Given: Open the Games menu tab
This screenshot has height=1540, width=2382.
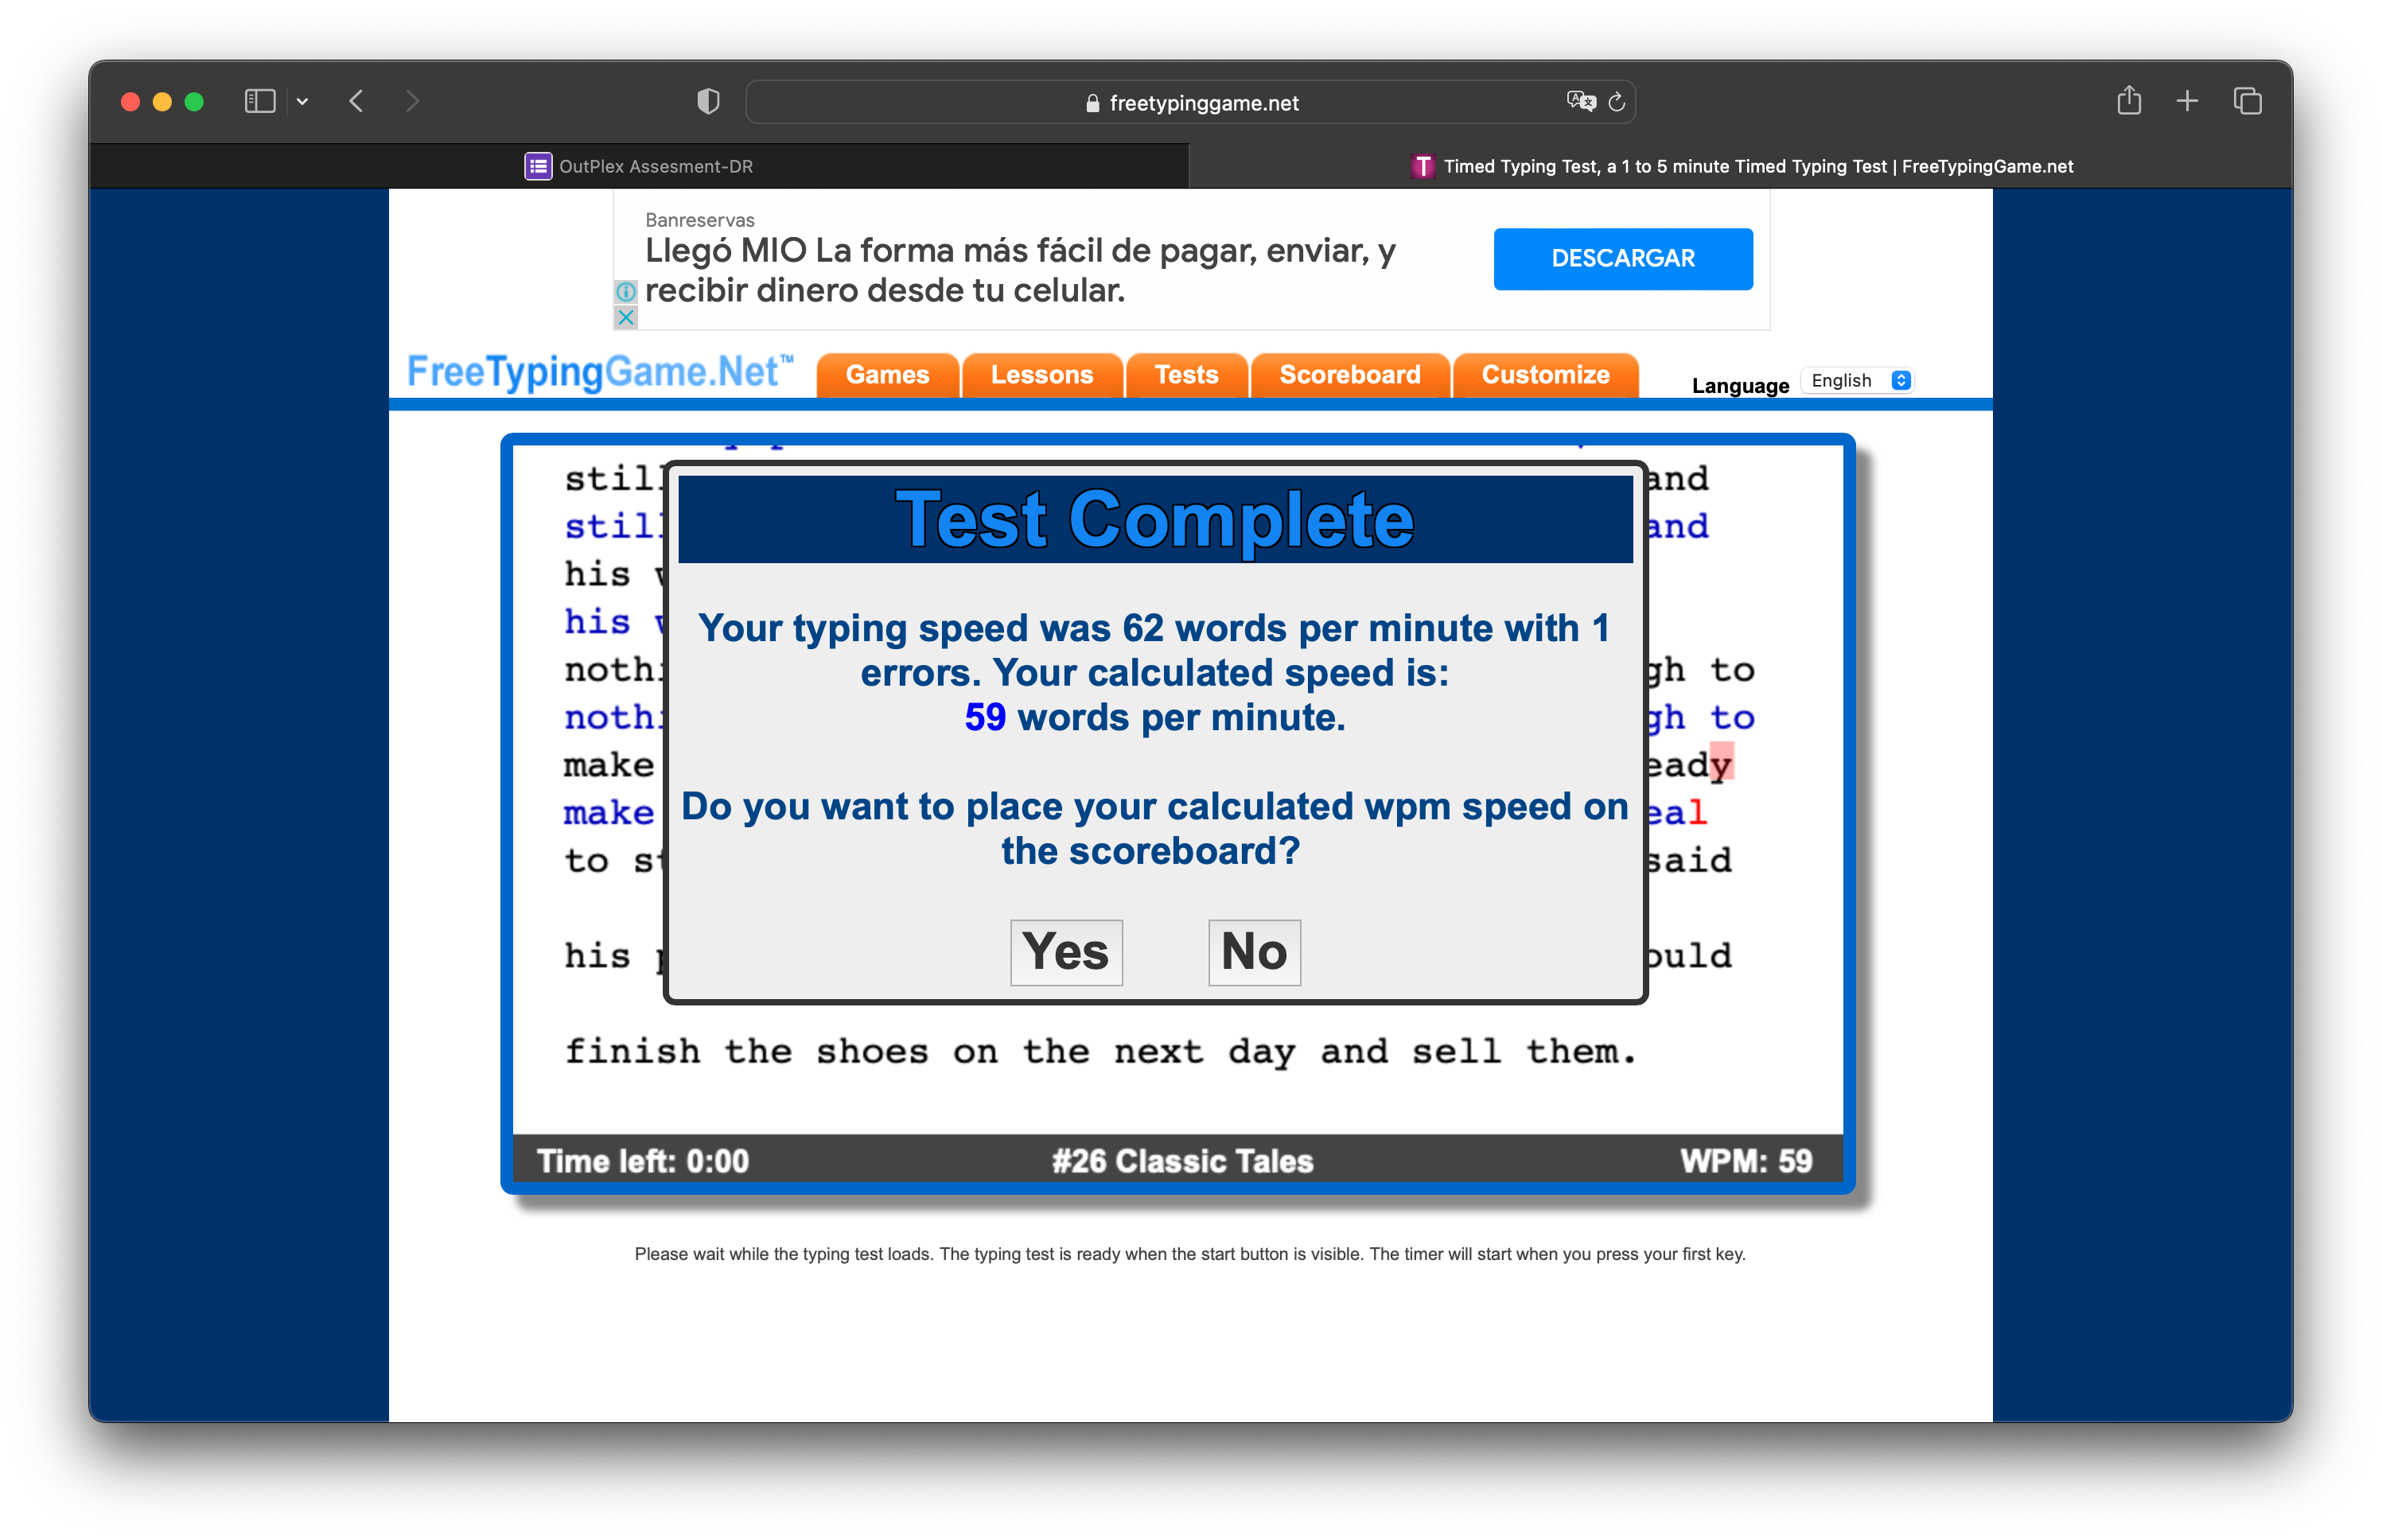Looking at the screenshot, I should point(887,375).
